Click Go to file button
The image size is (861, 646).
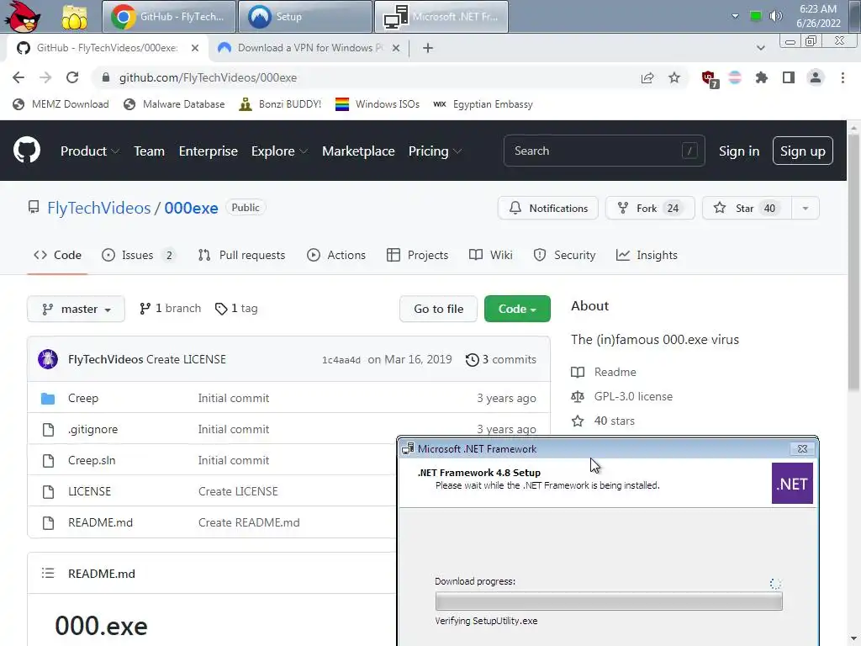pyautogui.click(x=438, y=309)
